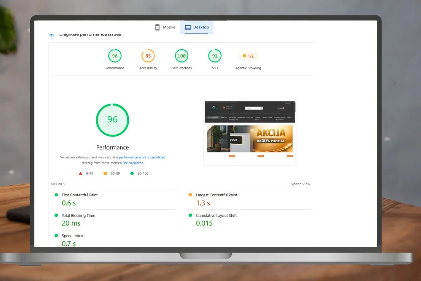Click the 'Largest Contentful Paint' metric label
421x281 pixels.
[216, 195]
